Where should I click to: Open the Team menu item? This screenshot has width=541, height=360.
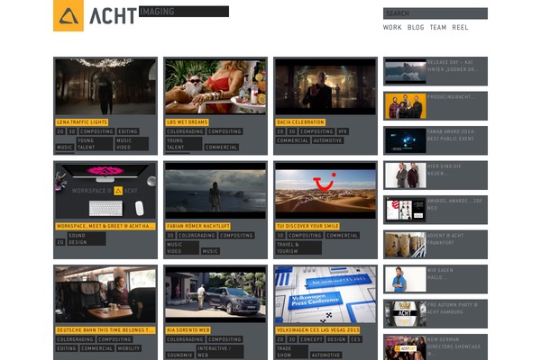438,27
